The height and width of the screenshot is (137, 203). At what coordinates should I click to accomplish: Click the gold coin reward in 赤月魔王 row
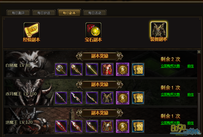click(x=123, y=98)
